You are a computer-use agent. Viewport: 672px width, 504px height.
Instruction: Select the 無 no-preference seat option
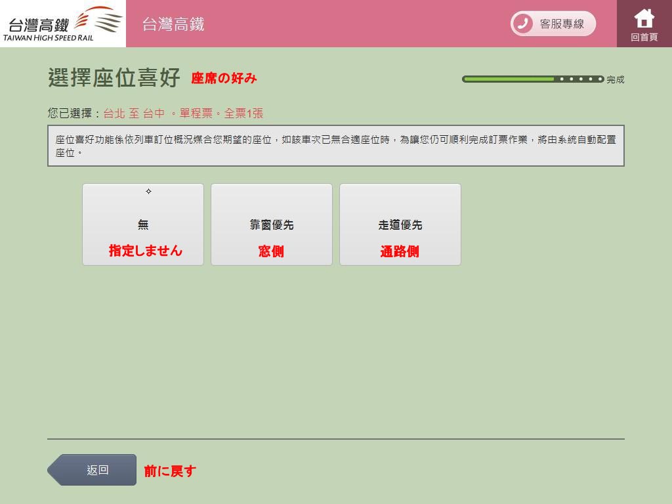142,224
